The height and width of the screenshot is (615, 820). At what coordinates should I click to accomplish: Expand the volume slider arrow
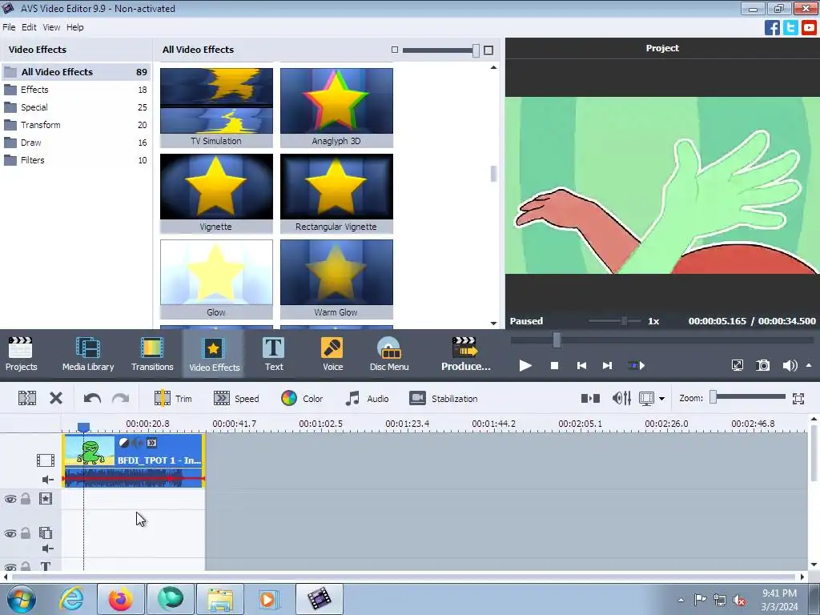(809, 365)
